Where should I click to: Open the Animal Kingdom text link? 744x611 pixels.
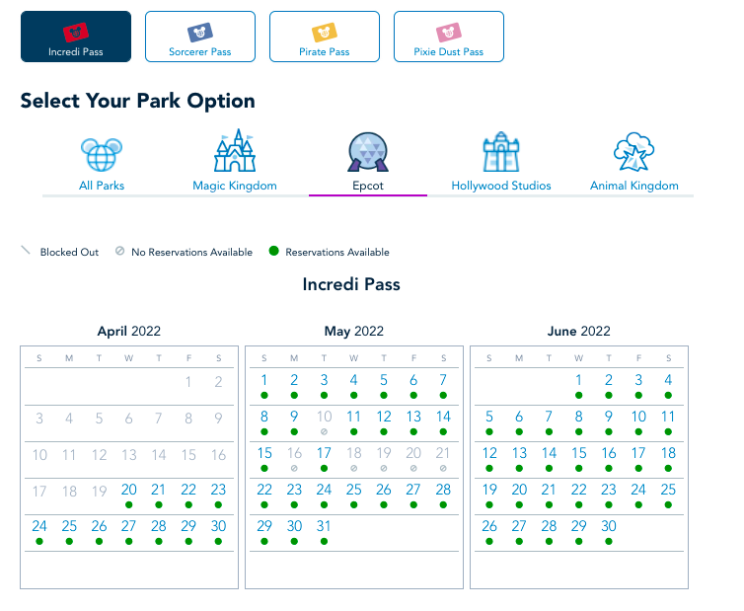point(634,186)
